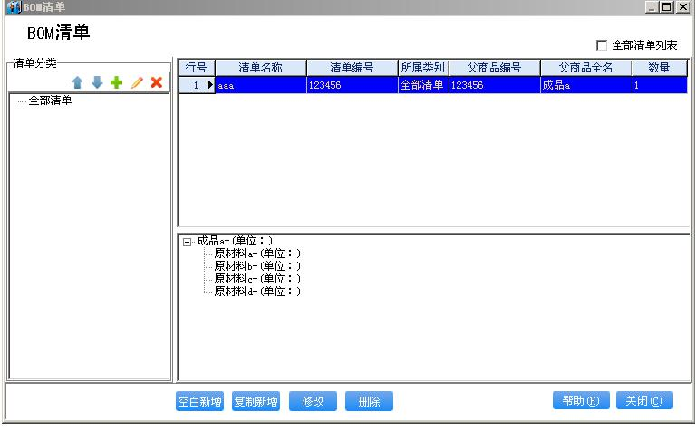Screen dimensions: 695x431
Task: Click the 父商品编号 column header
Action: point(494,68)
